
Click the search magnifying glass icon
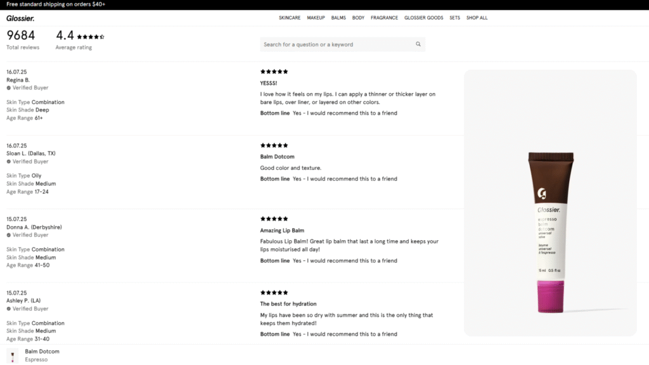point(418,44)
